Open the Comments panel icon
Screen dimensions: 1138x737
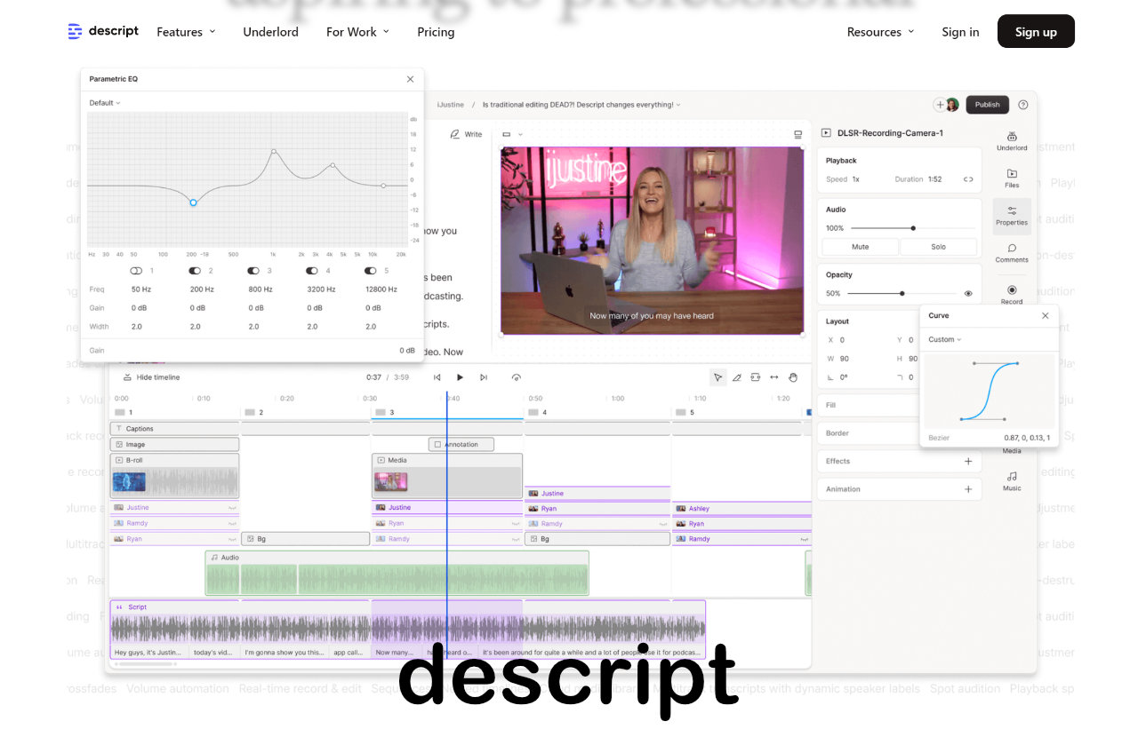(x=1012, y=252)
